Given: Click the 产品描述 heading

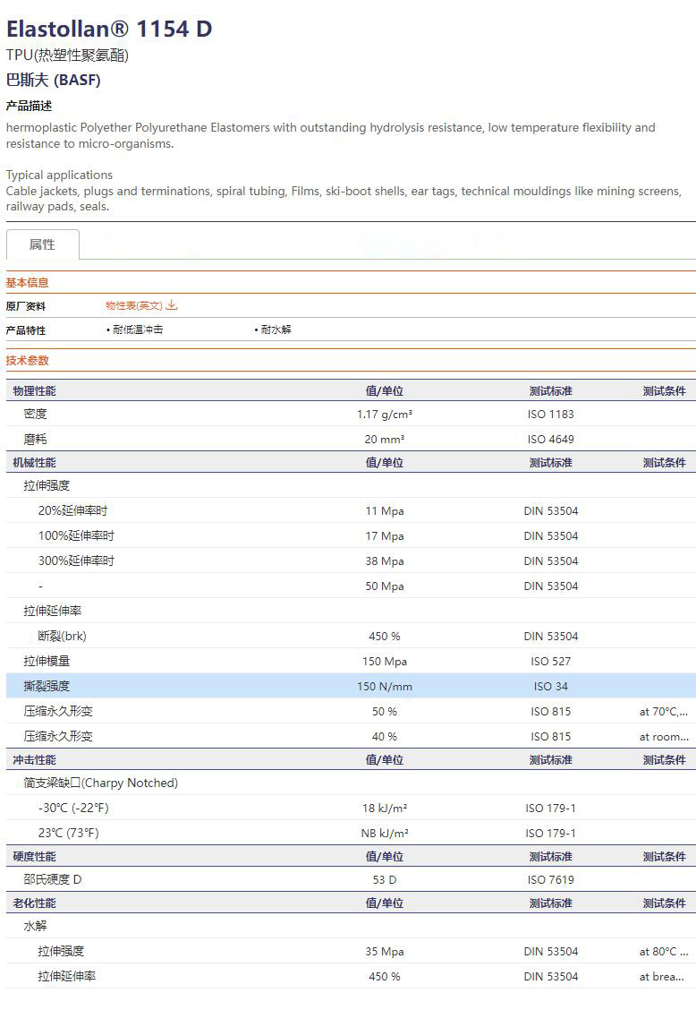Looking at the screenshot, I should pos(29,106).
